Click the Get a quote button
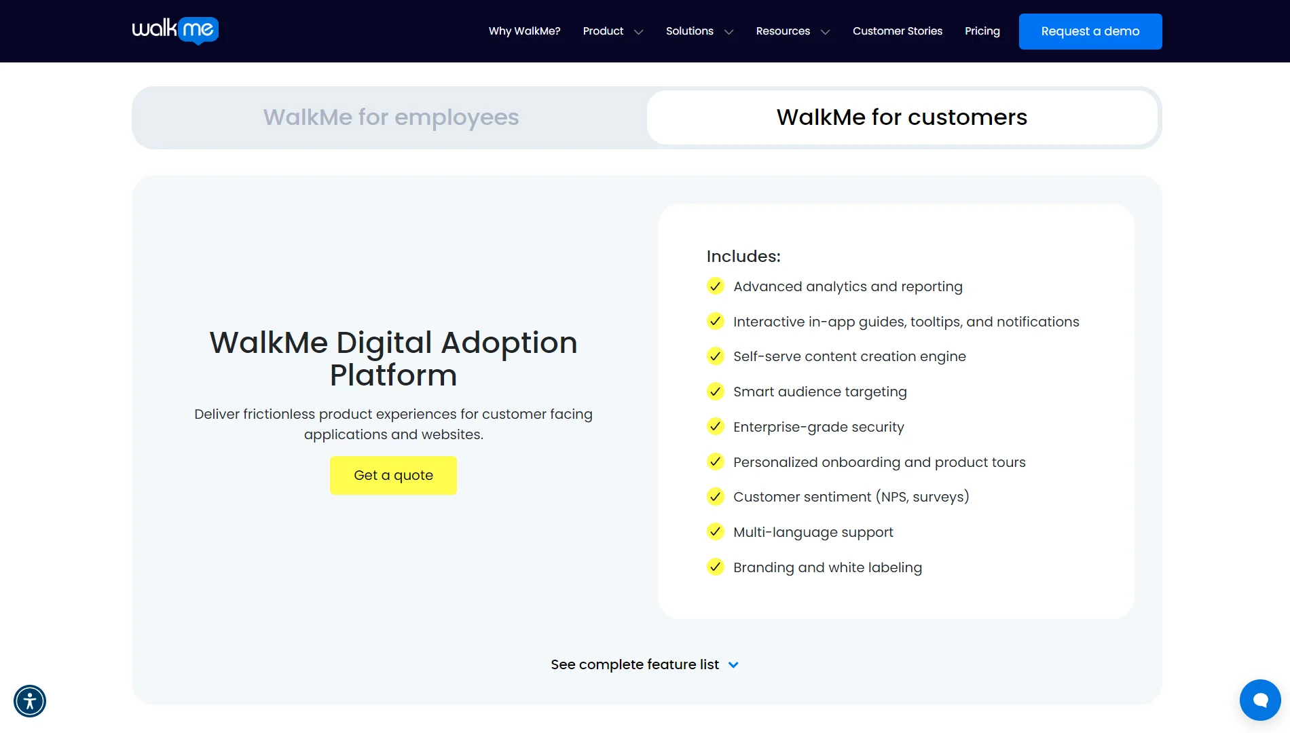This screenshot has width=1290, height=733. click(392, 475)
